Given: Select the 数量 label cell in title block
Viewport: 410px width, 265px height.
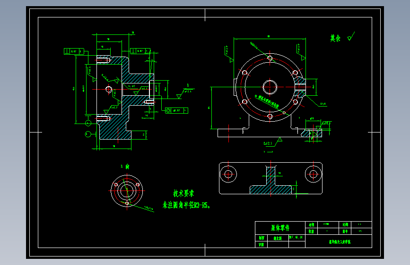Looking at the screenshot, I should (311, 232).
